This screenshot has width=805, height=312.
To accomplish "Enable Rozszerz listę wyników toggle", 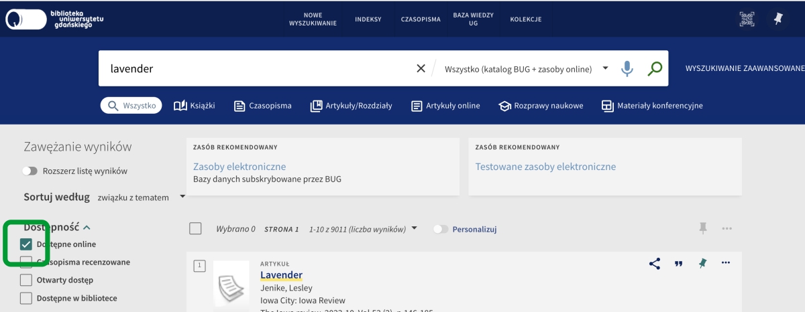I will 30,171.
